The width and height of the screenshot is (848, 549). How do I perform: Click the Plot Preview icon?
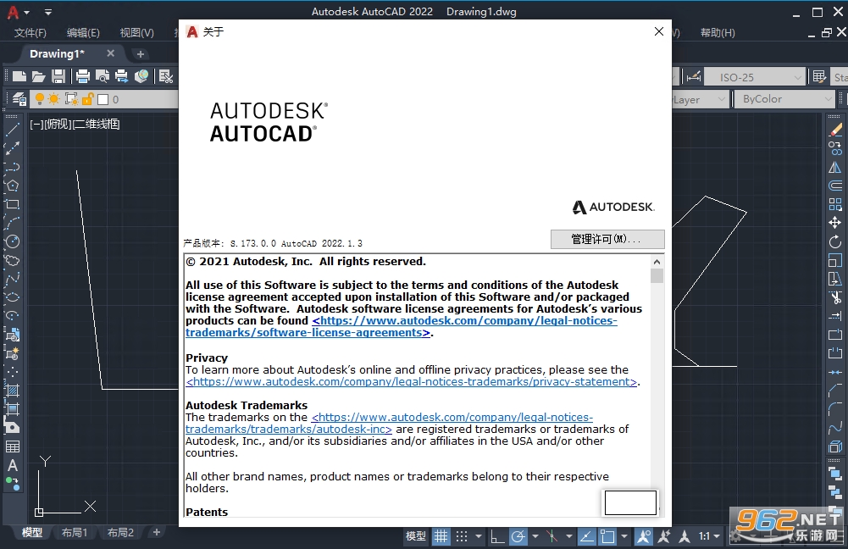click(x=103, y=76)
